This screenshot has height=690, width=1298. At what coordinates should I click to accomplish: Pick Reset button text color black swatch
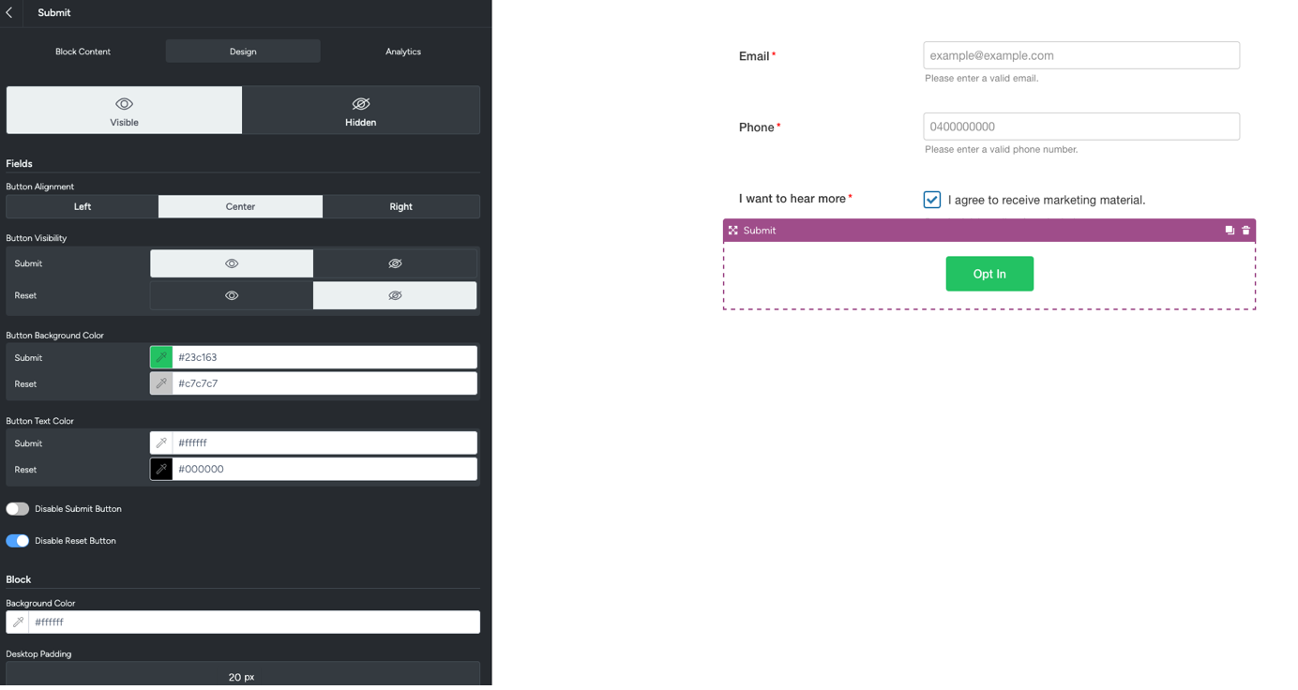point(161,470)
